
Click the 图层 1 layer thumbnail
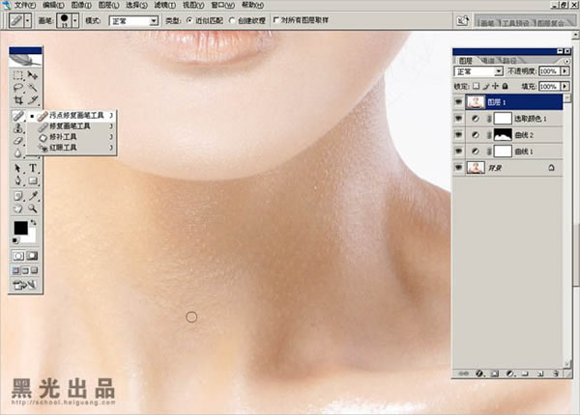(476, 102)
